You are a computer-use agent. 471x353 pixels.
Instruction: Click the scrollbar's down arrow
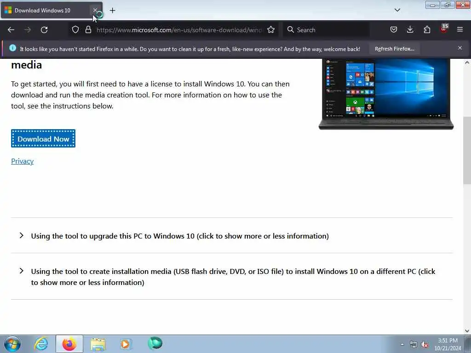coord(467,331)
